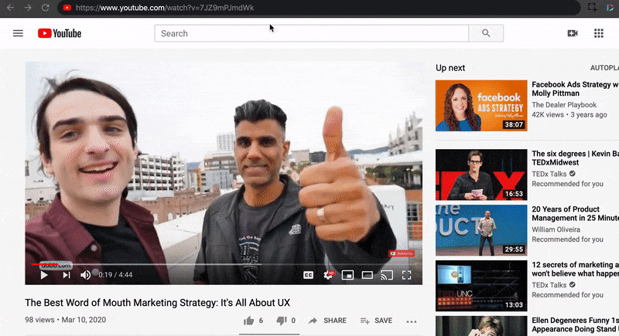
Task: Open the three-dot more actions menu
Action: pyautogui.click(x=412, y=321)
